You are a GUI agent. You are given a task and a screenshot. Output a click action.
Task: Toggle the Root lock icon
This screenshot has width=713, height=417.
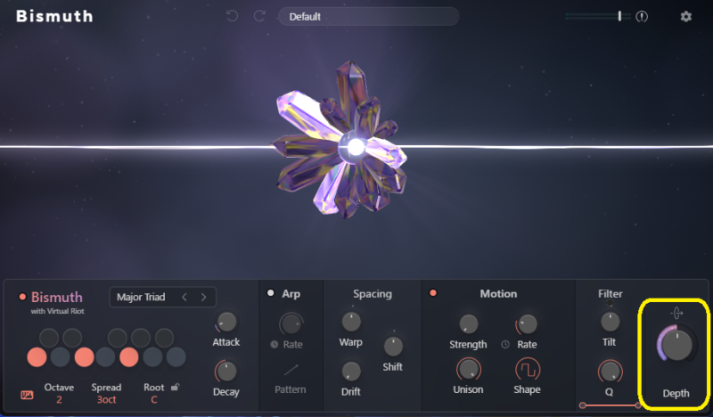[176, 388]
